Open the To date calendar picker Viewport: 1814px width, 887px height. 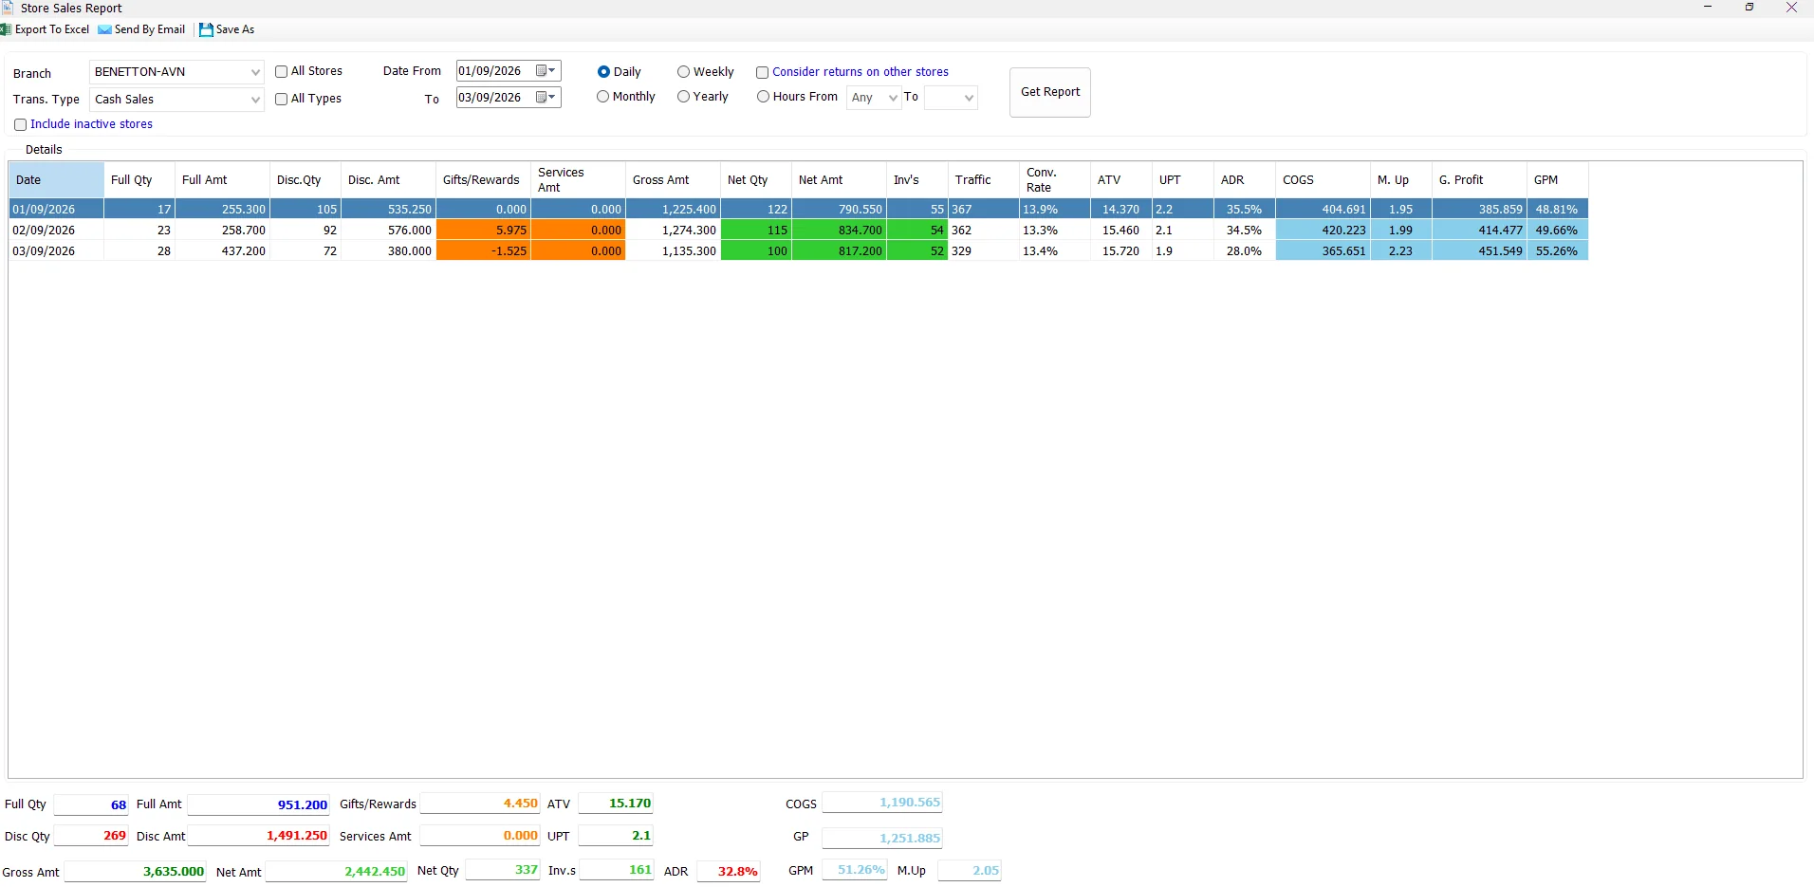click(546, 97)
